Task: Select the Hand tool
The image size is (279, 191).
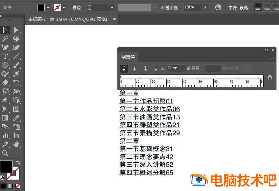Action: click(x=16, y=144)
